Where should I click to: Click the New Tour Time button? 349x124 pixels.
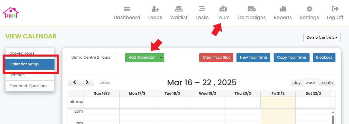coord(253,57)
